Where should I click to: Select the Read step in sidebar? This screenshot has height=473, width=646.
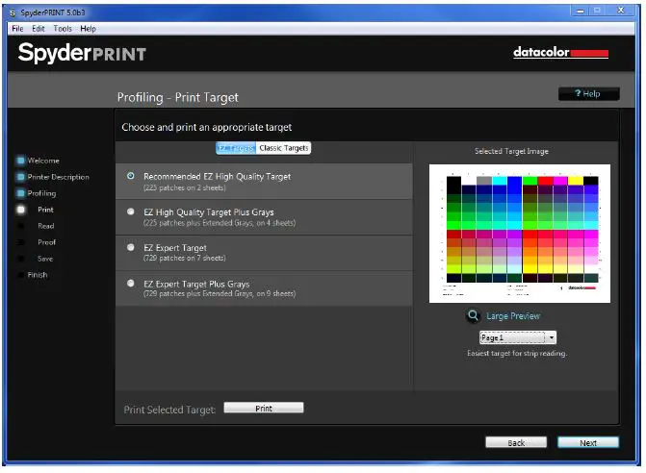click(x=46, y=226)
